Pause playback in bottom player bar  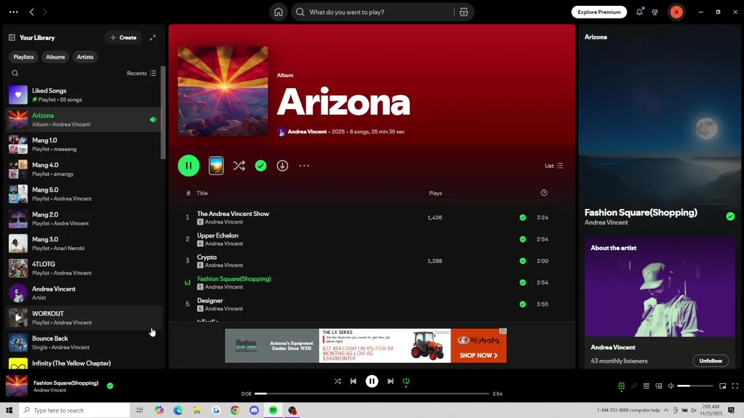(372, 381)
